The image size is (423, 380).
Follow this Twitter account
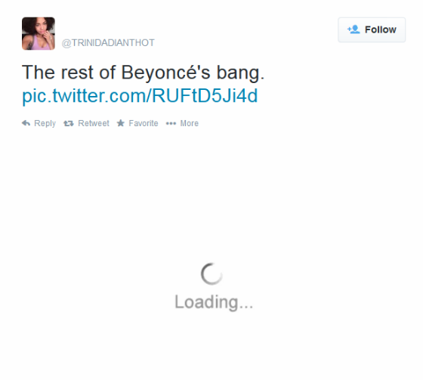pyautogui.click(x=372, y=29)
